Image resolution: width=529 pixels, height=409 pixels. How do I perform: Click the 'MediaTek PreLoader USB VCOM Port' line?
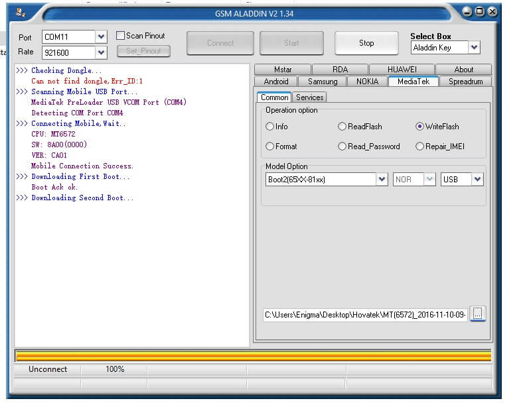tap(109, 102)
